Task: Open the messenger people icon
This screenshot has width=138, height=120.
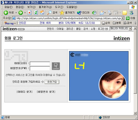Action: point(131,13)
